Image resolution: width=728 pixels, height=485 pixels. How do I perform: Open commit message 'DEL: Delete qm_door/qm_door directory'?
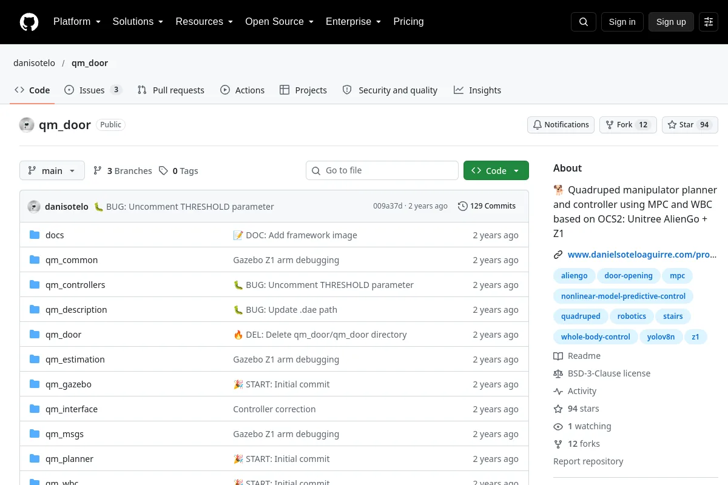tap(320, 334)
